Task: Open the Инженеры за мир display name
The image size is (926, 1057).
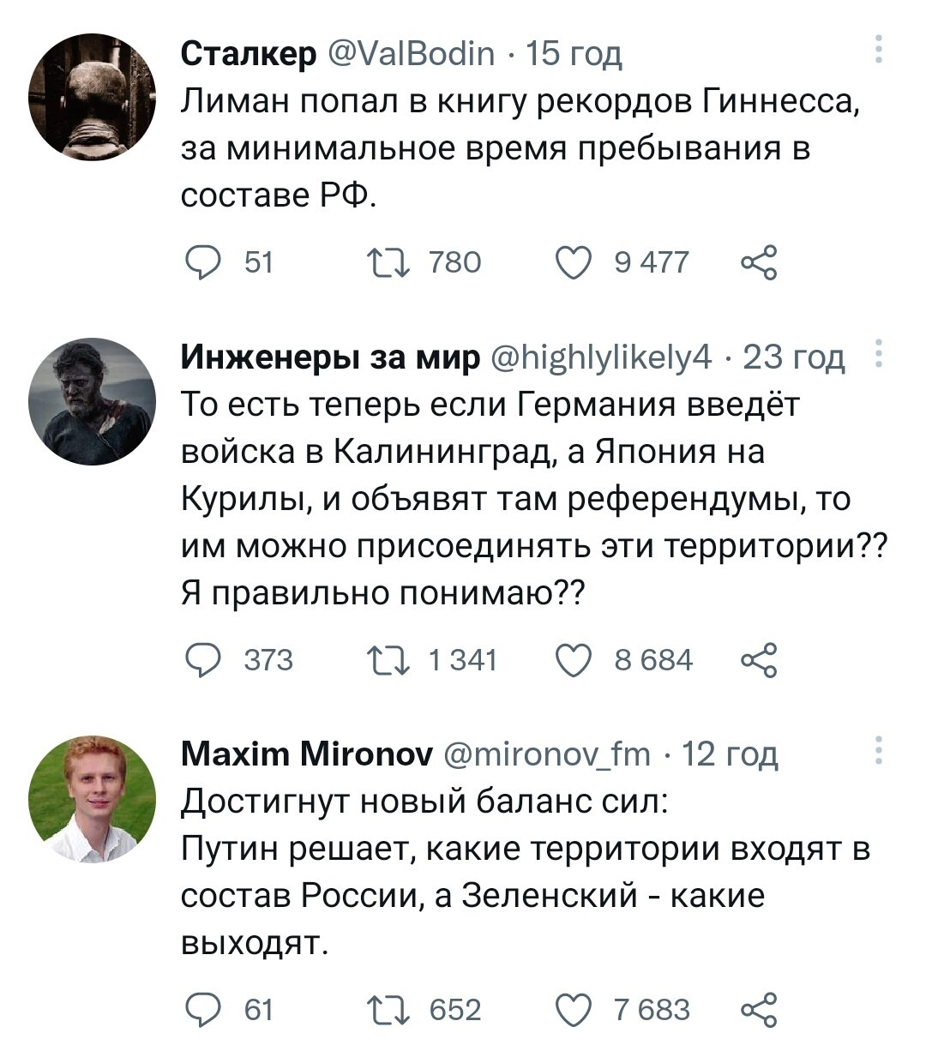Action: [330, 357]
